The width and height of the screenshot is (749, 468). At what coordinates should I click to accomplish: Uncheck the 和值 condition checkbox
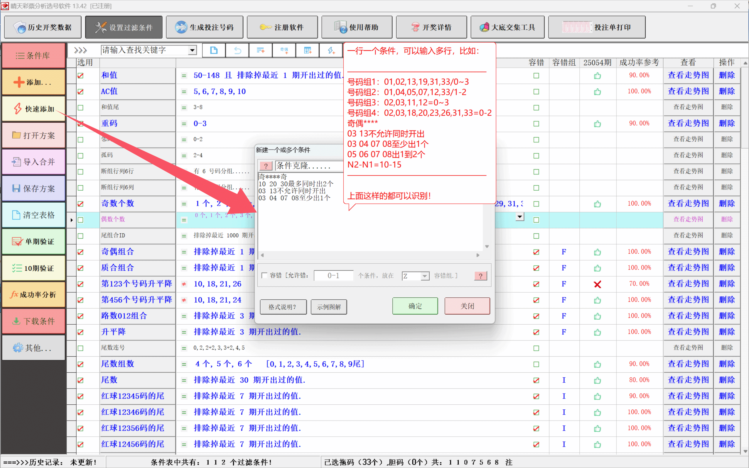[80, 76]
